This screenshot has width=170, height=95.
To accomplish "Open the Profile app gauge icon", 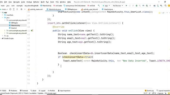I will [143, 6].
